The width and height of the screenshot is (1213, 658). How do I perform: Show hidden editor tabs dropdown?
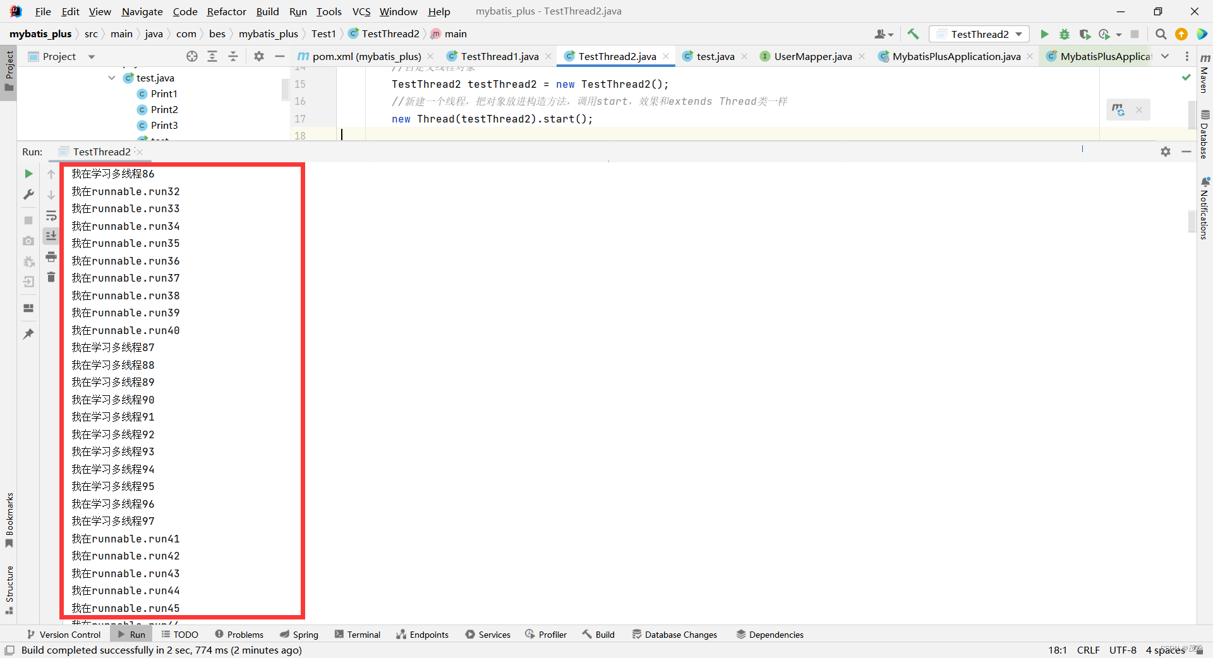pyautogui.click(x=1165, y=56)
